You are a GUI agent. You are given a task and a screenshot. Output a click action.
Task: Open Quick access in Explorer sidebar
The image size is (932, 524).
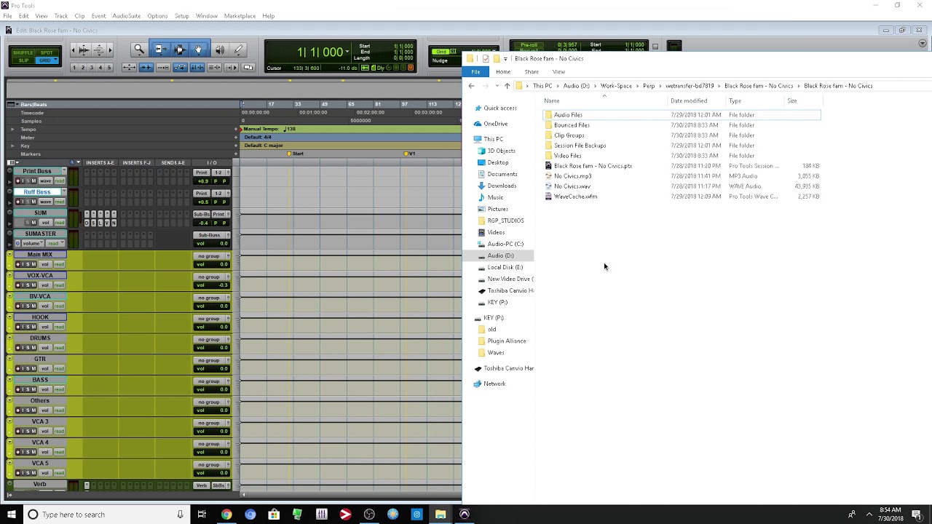[x=500, y=108]
